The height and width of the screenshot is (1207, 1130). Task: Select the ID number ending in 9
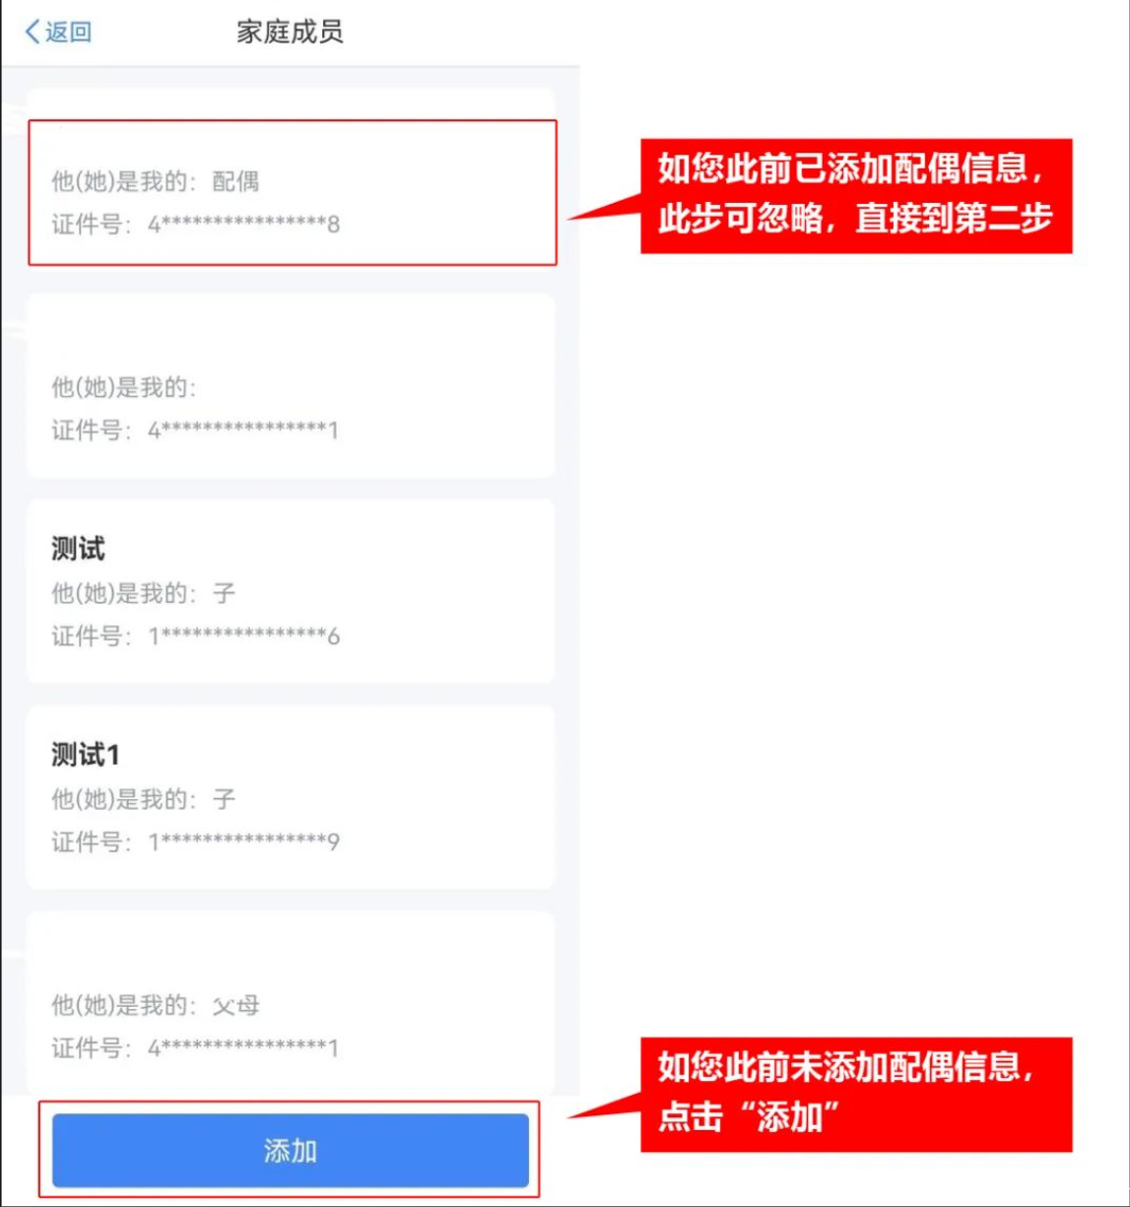click(244, 842)
